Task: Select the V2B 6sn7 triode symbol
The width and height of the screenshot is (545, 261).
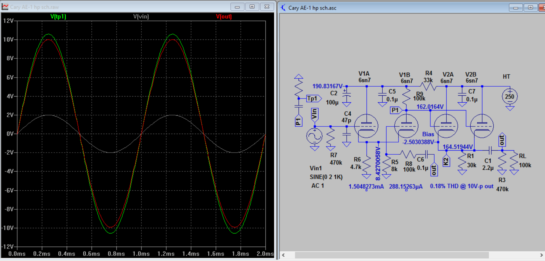Action: point(482,126)
